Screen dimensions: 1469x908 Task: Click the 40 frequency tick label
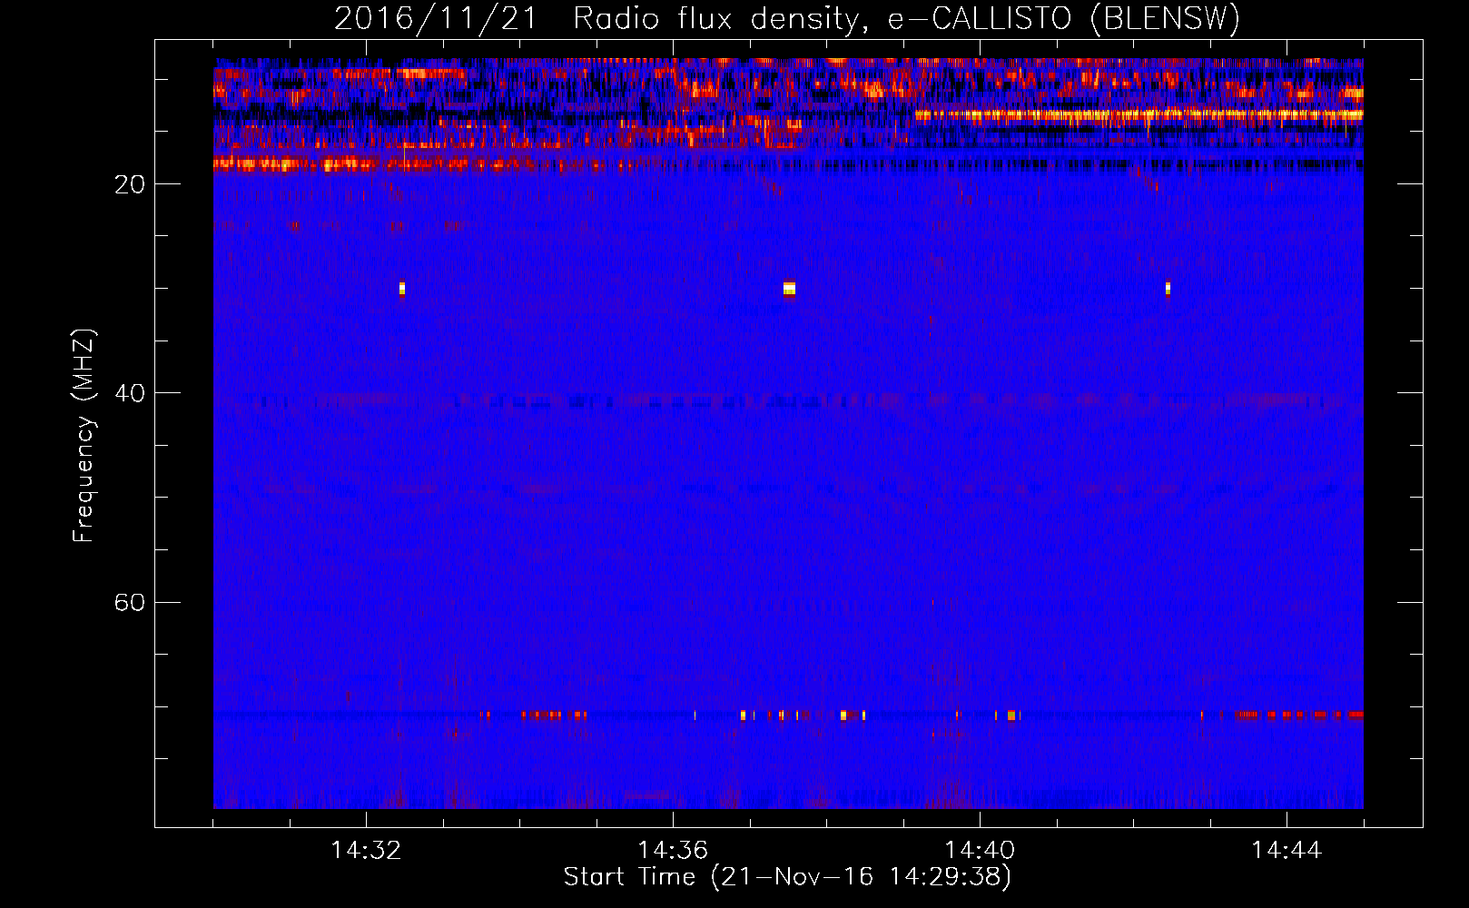point(130,393)
